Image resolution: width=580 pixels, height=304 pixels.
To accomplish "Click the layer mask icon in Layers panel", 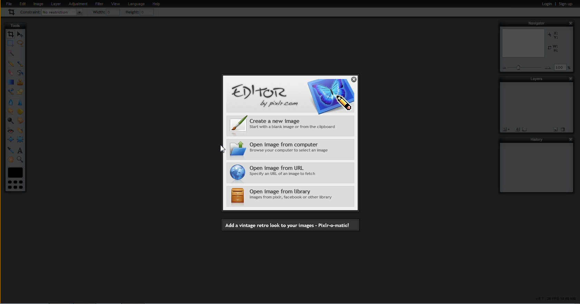I will (517, 129).
